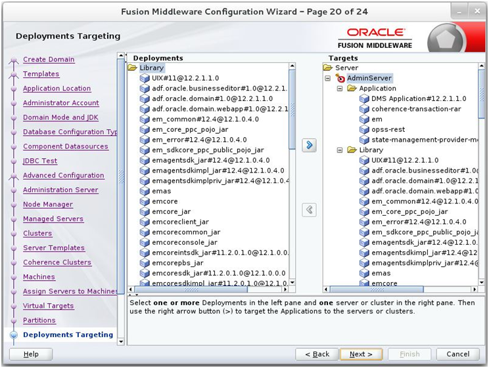Select the Library root in Deployments
This screenshot has height=368, width=489.
click(152, 68)
